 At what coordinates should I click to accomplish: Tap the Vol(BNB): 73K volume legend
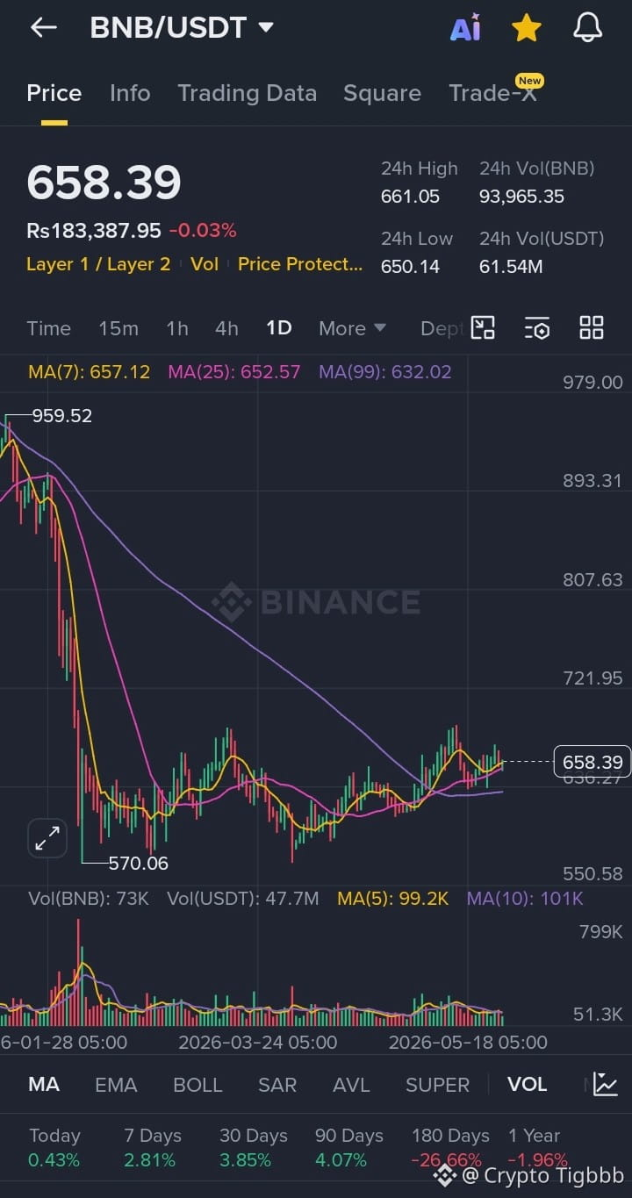[89, 898]
